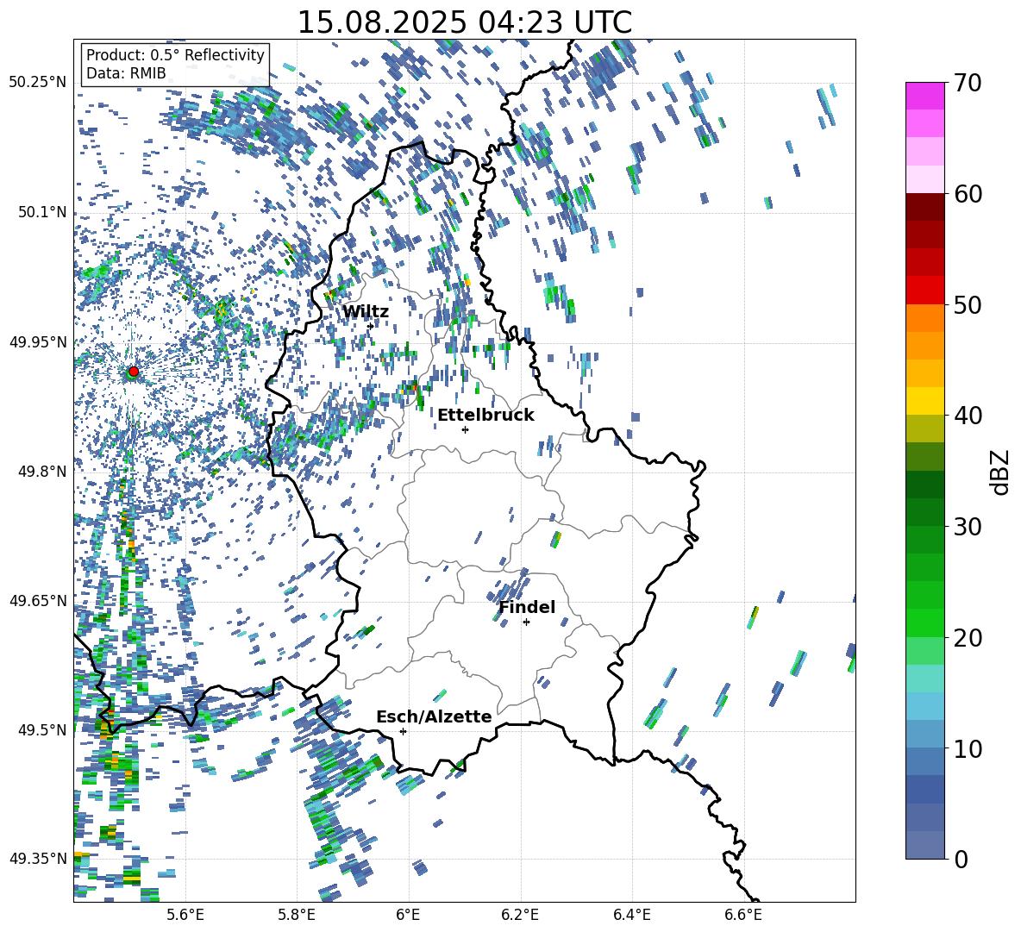Click the cross marker below Esch/Alzette
The width and height of the screenshot is (1021, 932).
click(403, 731)
